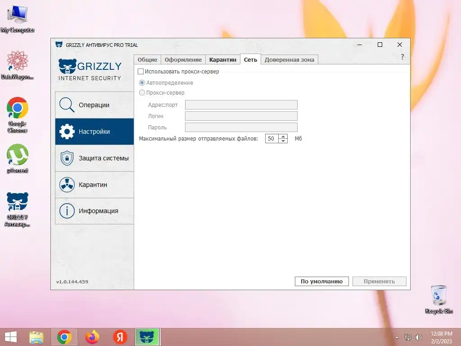Maximize the Grizzly antivirus window
461x346 pixels.
click(x=380, y=45)
